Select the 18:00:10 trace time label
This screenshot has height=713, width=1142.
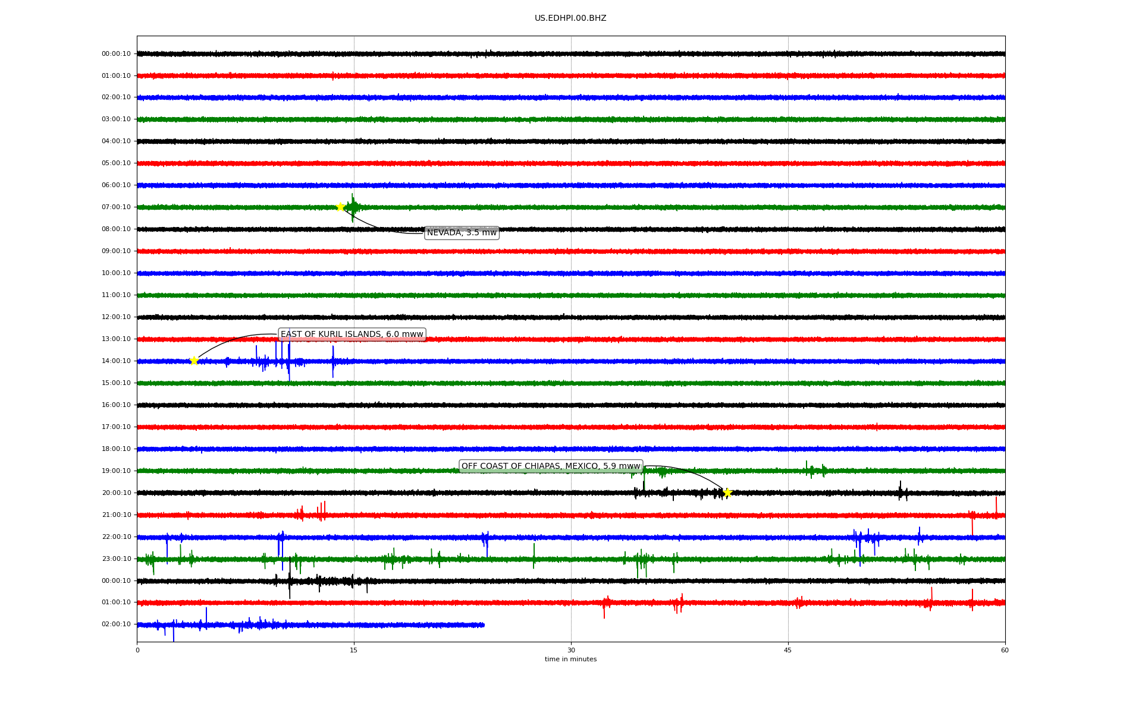(x=116, y=449)
